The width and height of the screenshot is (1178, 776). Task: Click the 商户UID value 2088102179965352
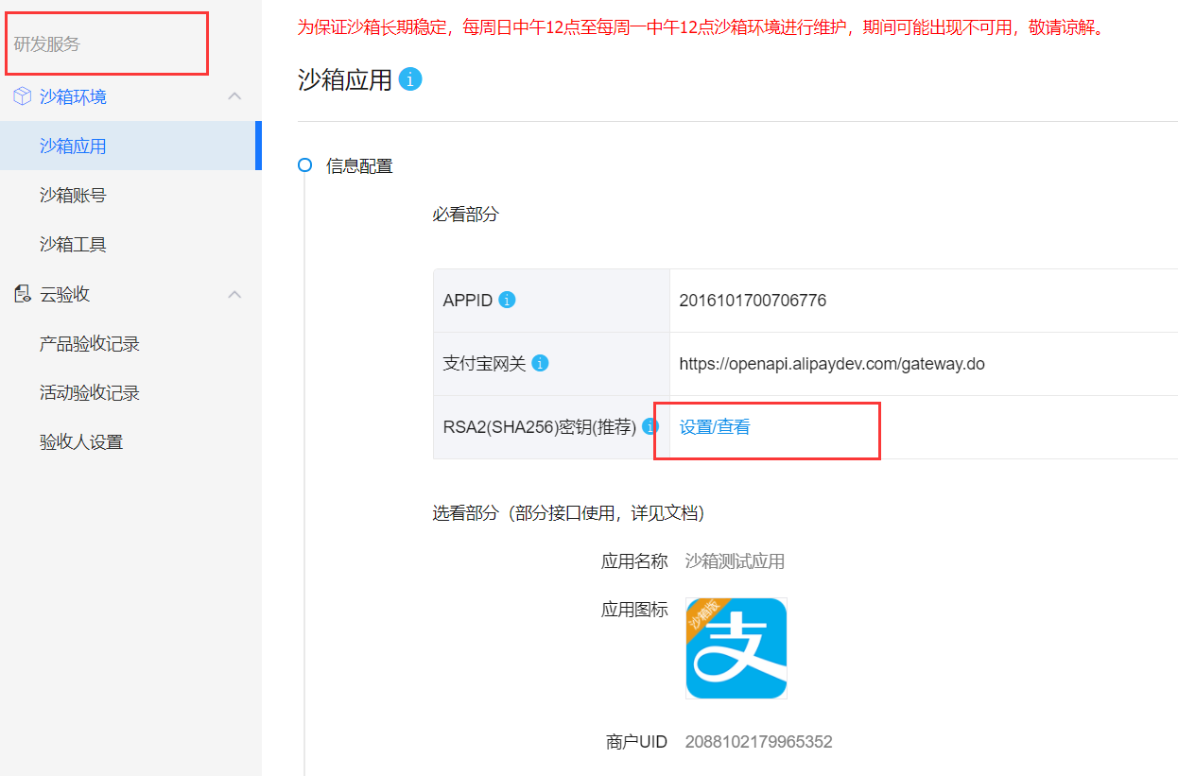[x=759, y=742]
